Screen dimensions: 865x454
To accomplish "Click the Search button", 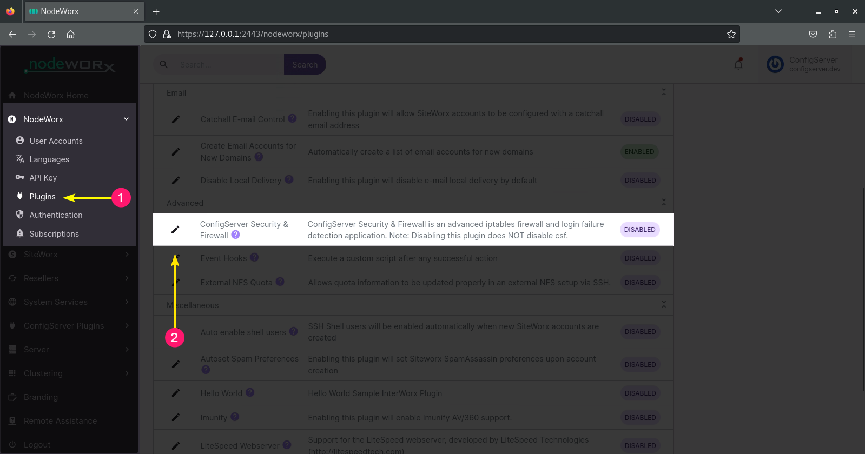I will pos(305,64).
